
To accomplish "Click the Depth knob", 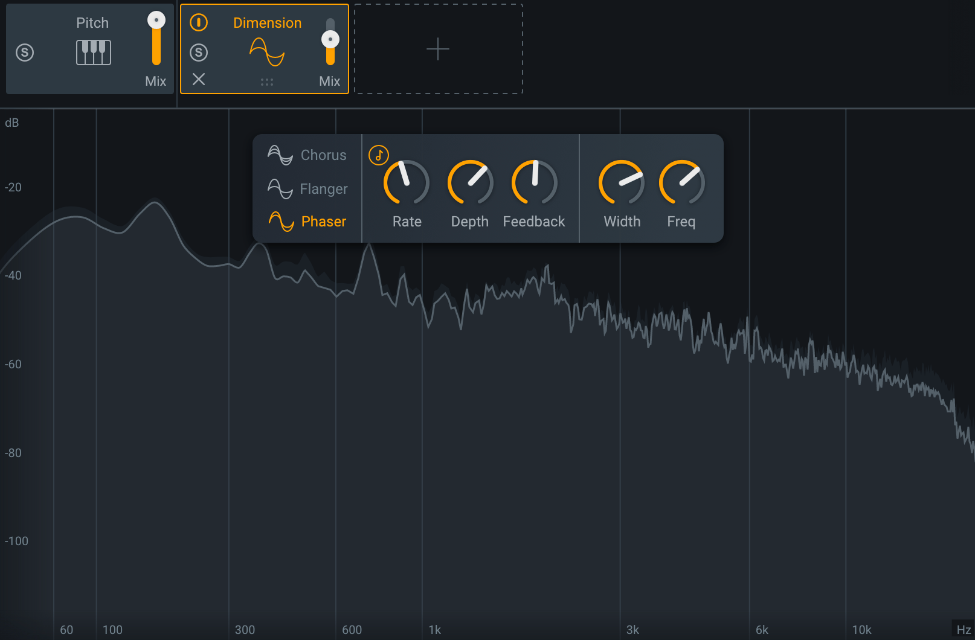I will [x=471, y=183].
